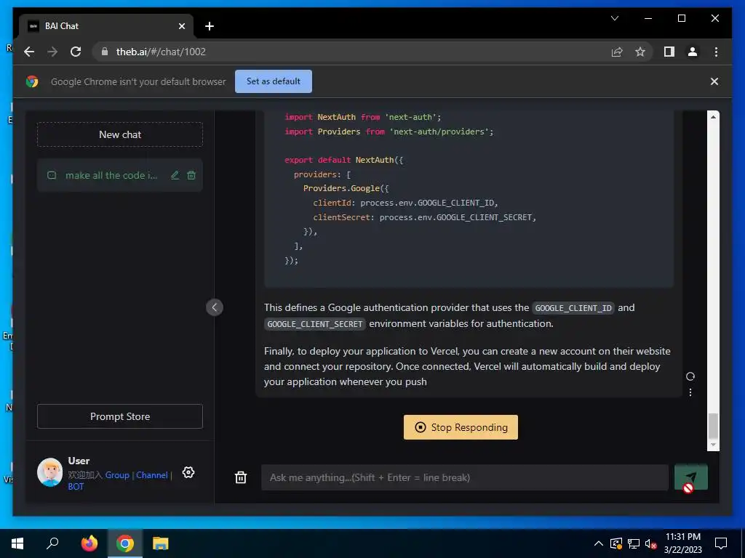Click Chrome icon in the taskbar
Screen dimensions: 745x558
point(125,543)
